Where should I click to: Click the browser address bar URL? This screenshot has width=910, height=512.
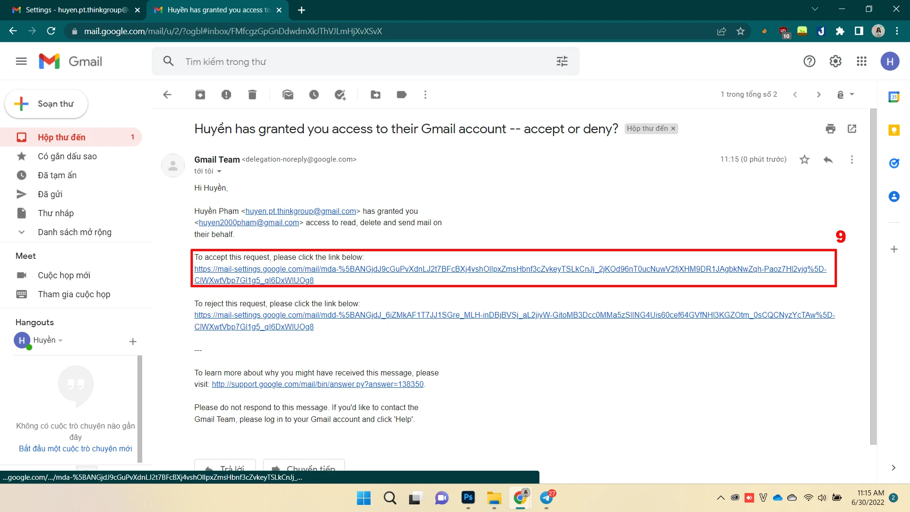[233, 31]
